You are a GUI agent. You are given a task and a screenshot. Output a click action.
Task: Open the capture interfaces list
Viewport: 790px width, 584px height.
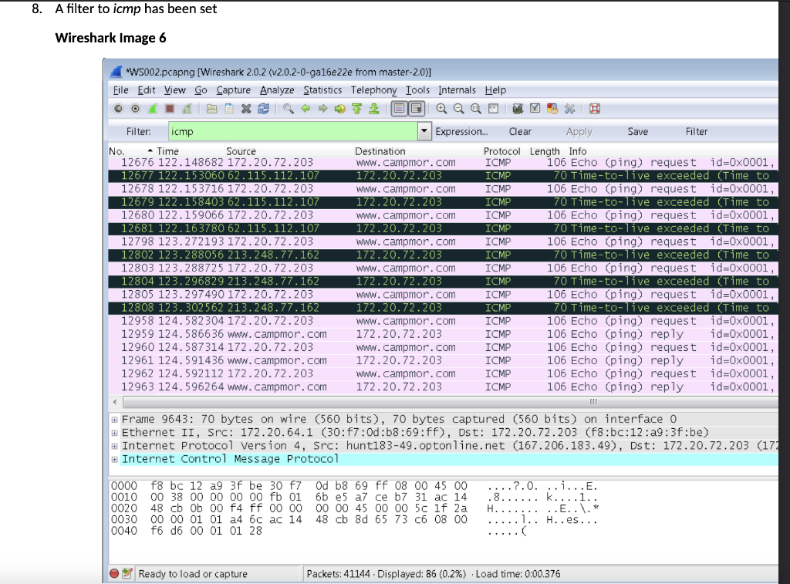click(x=118, y=109)
